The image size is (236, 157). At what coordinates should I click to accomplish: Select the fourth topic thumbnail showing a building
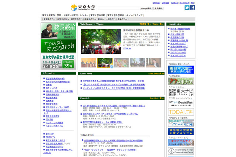pos(138,63)
